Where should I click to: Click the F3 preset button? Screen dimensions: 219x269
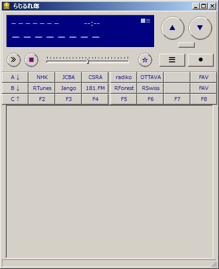pos(69,99)
